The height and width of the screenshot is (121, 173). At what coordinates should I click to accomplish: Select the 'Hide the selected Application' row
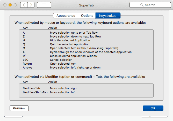click(x=86, y=40)
